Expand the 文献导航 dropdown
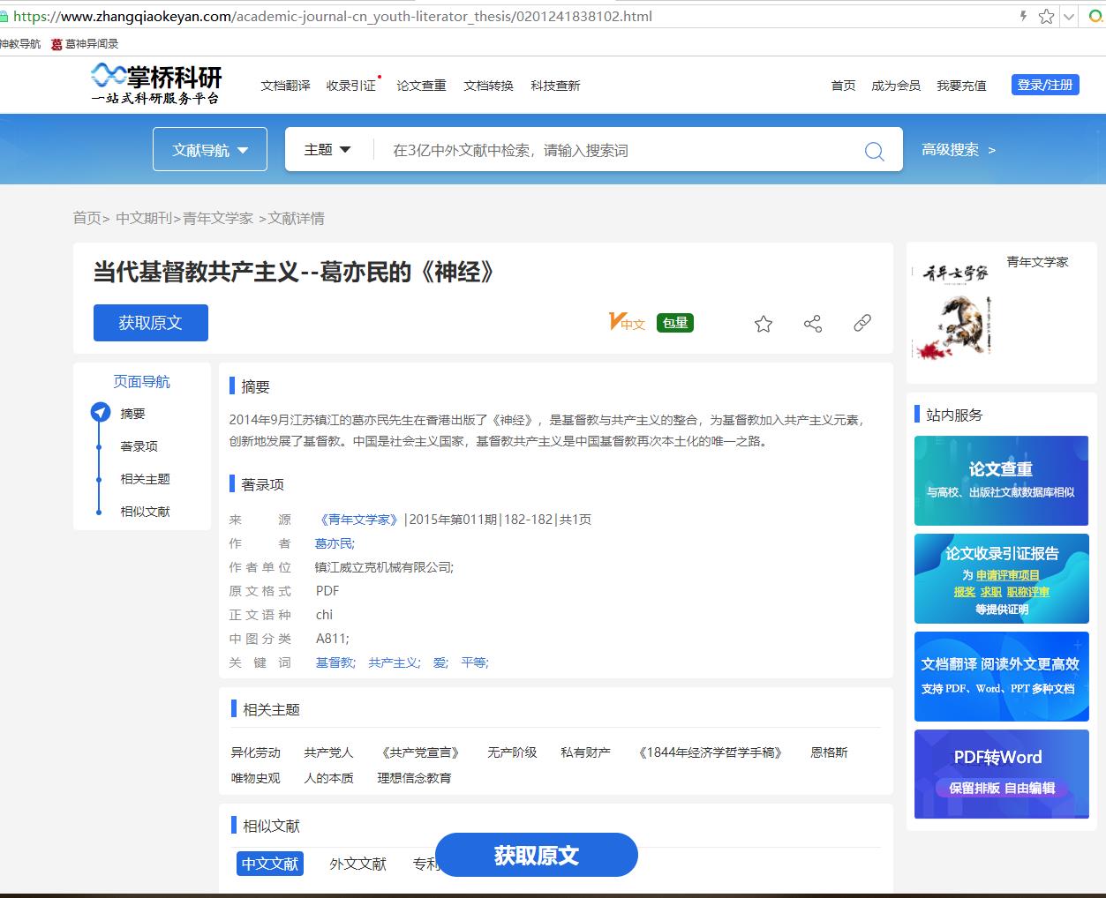The image size is (1106, 898). tap(210, 150)
